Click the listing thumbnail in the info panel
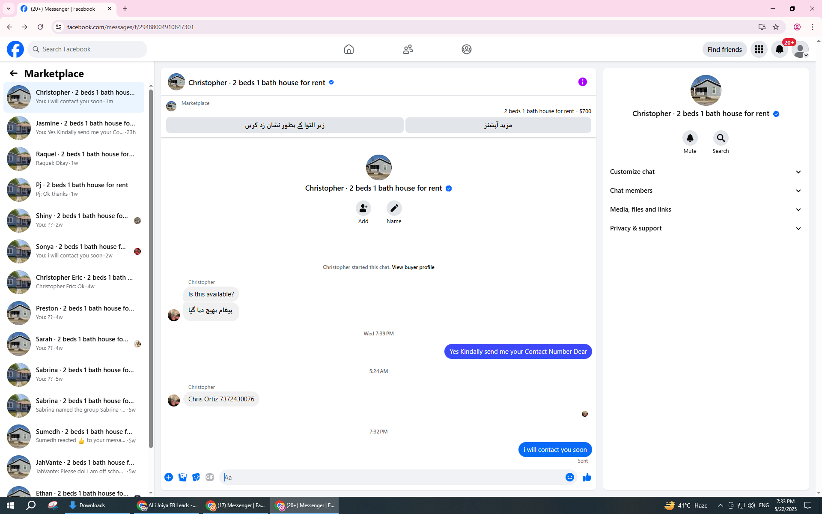 tap(706, 90)
